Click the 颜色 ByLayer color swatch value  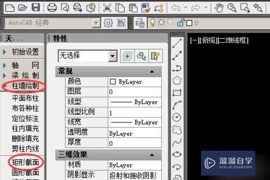point(135,82)
